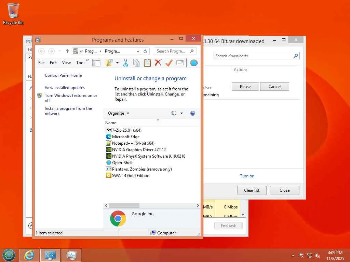Click the Email toolbar icon
350x262 pixels.
click(x=180, y=63)
